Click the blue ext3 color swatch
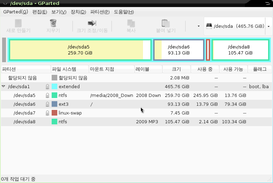The width and height of the screenshot is (273, 183). (54, 104)
